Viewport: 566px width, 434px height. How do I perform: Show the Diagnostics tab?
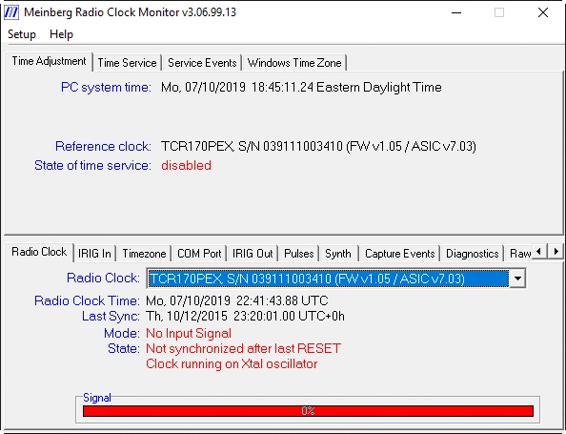(473, 254)
